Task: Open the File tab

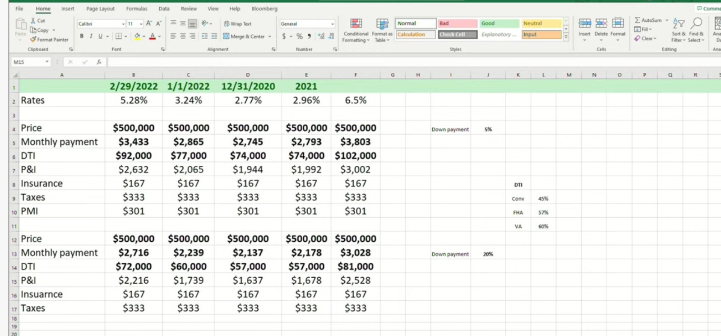Action: [19, 9]
